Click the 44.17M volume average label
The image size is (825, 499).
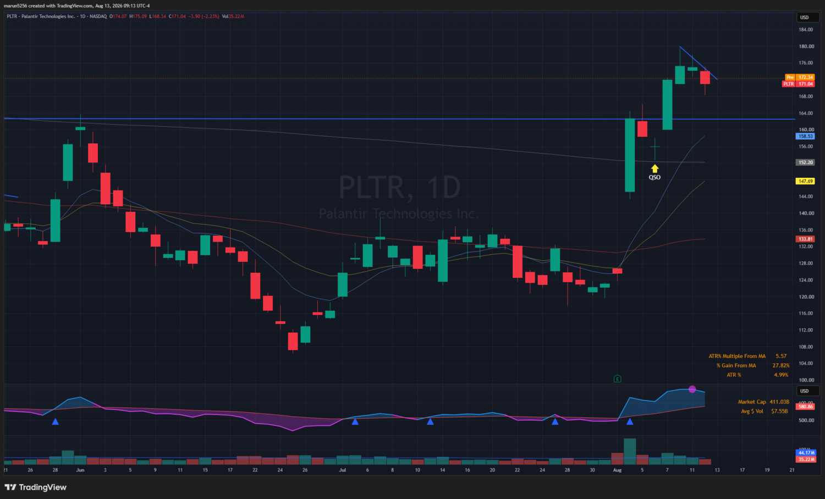click(x=806, y=453)
